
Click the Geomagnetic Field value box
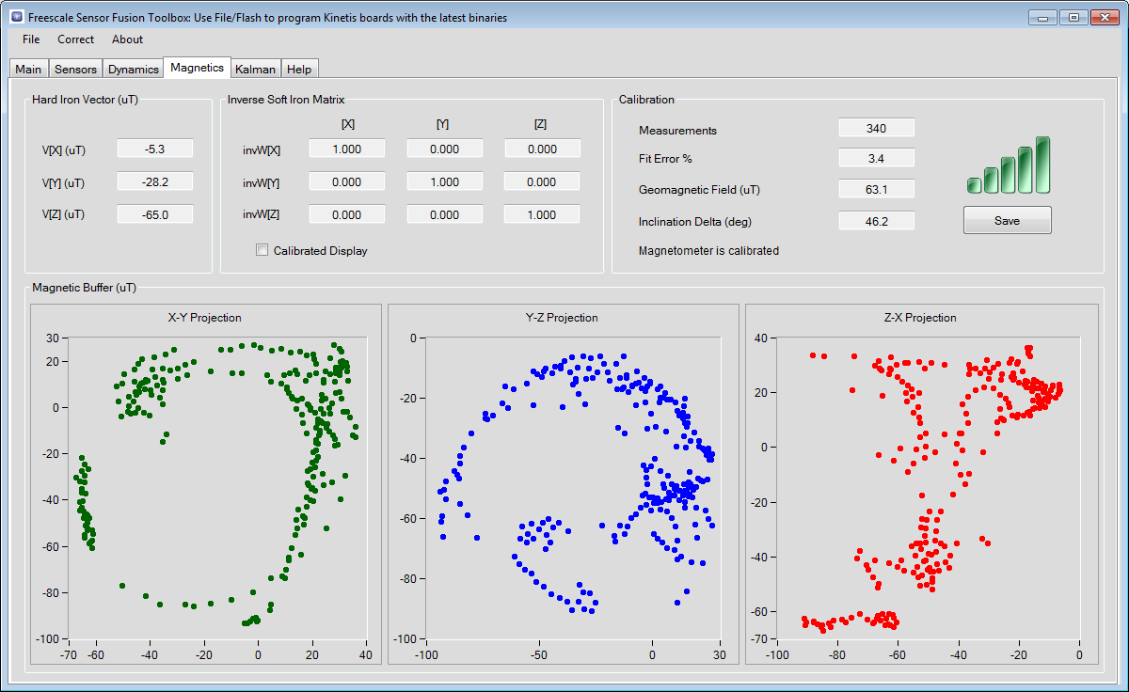pyautogui.click(x=876, y=190)
